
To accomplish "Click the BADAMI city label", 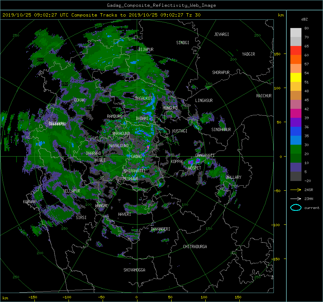I will pyautogui.click(x=142, y=119).
